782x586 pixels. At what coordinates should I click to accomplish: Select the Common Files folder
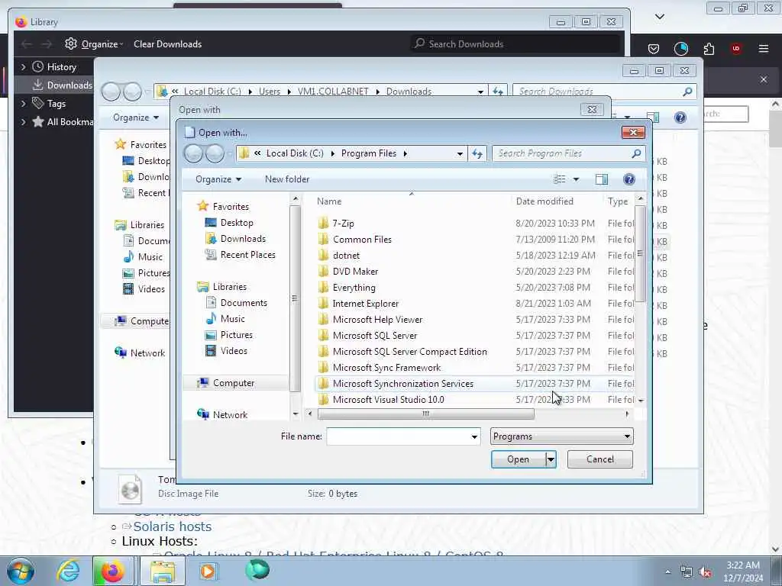362,239
